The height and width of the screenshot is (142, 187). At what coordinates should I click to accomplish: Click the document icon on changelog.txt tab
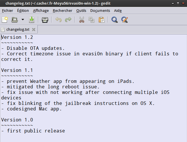tap(3, 30)
